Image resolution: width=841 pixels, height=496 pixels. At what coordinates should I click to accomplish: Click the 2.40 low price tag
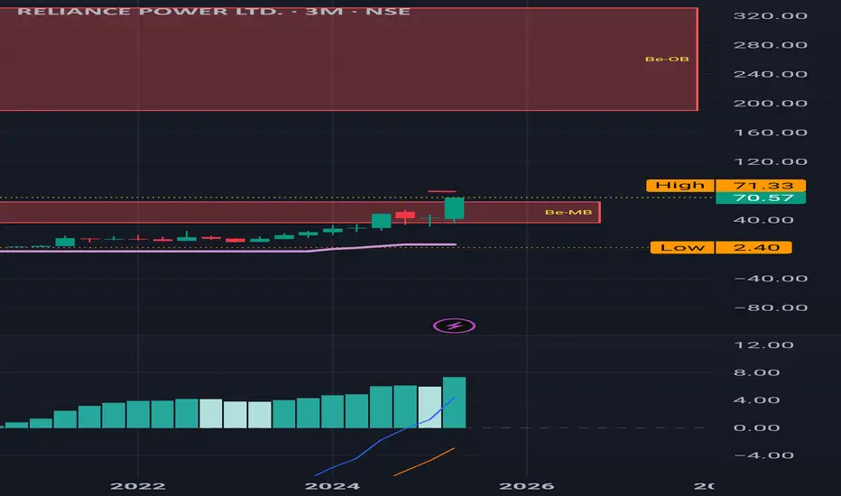click(753, 247)
